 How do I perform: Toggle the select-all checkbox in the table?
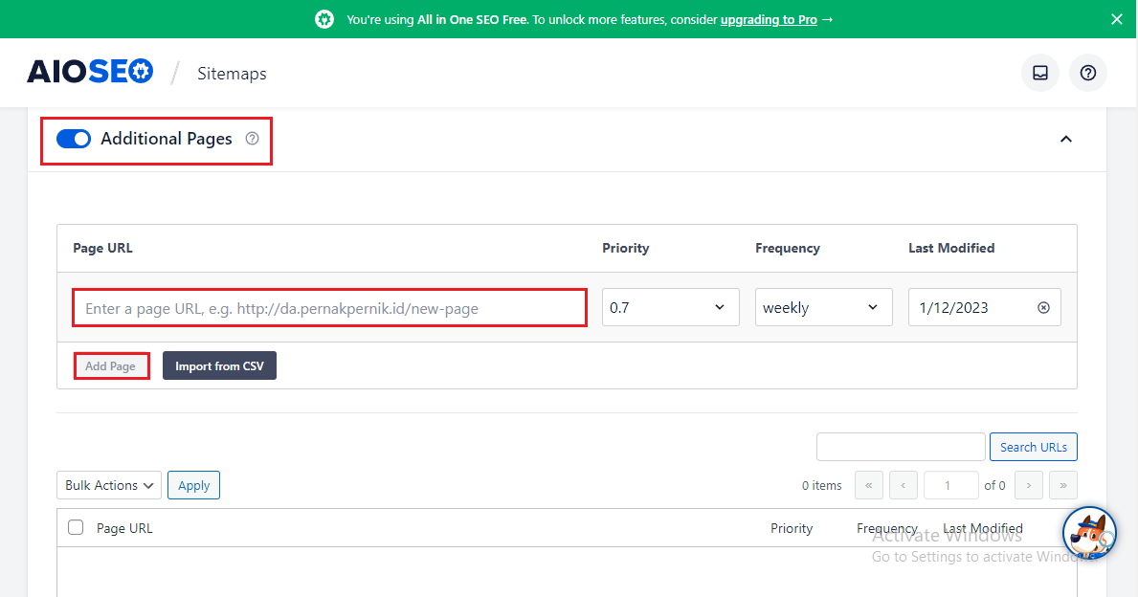[x=75, y=527]
